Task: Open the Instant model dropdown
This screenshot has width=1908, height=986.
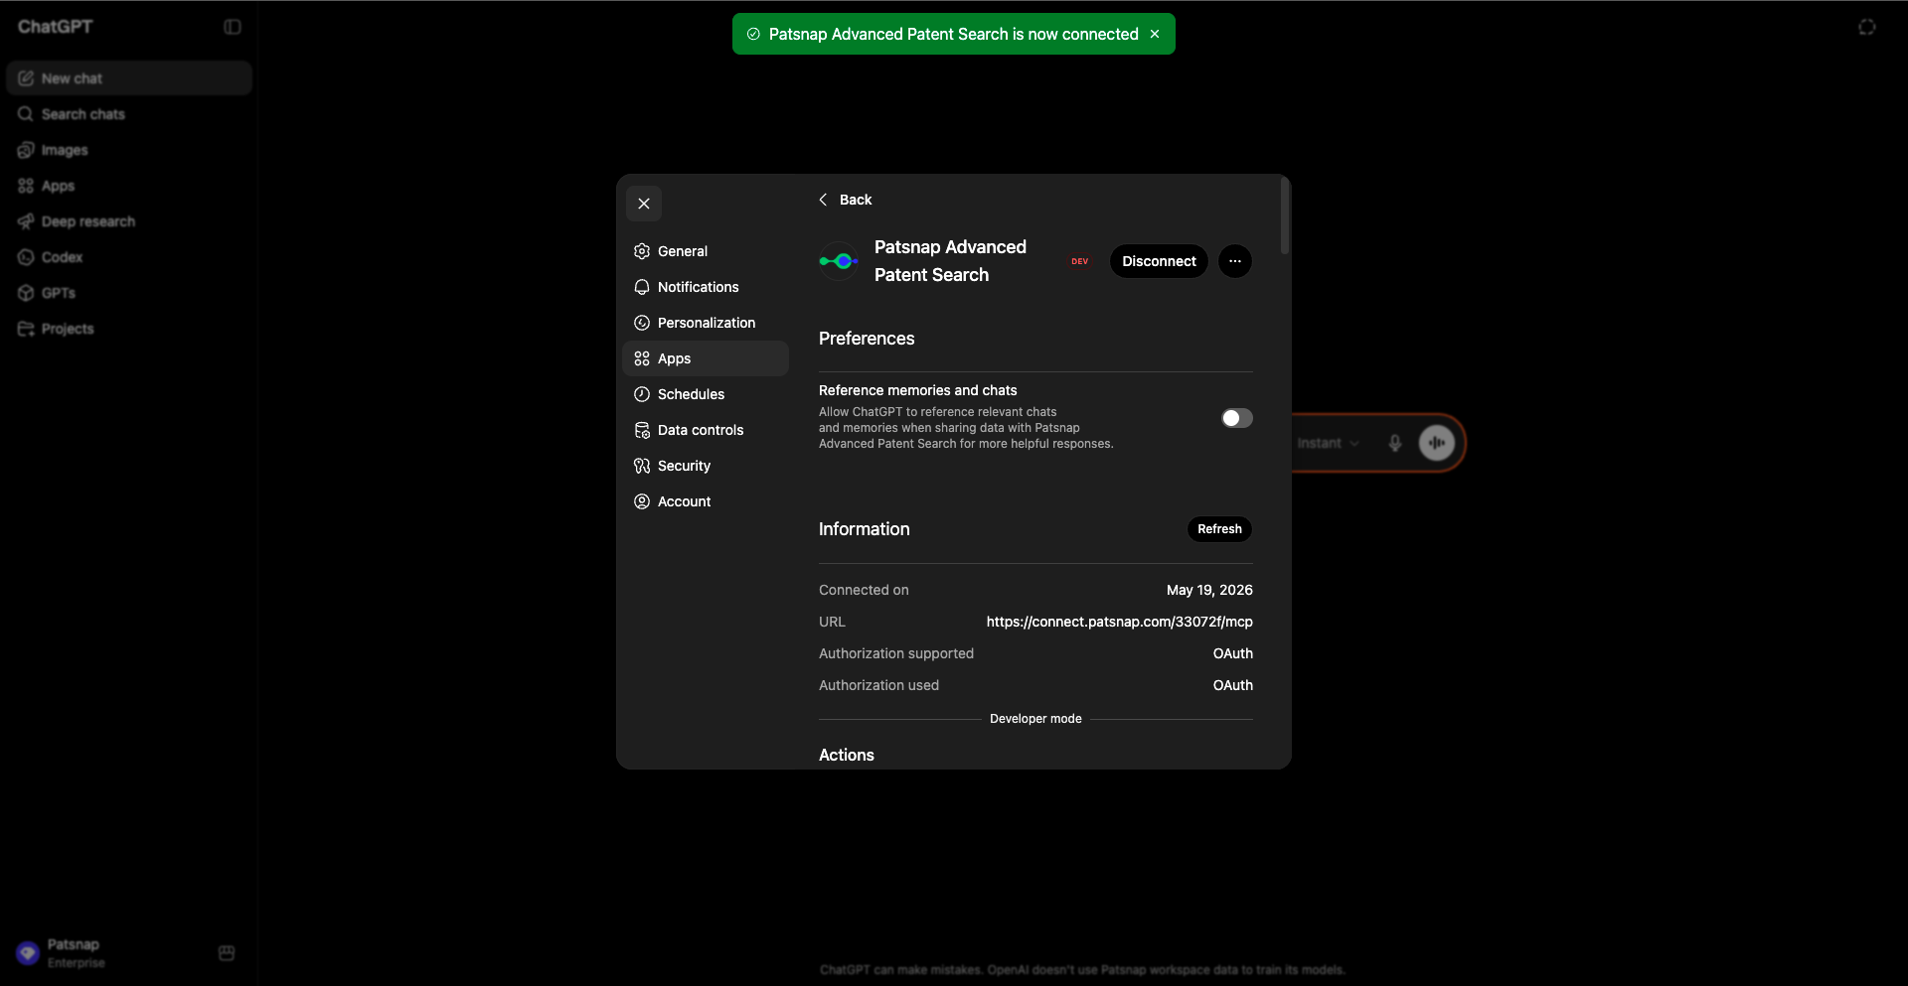Action: (1328, 443)
